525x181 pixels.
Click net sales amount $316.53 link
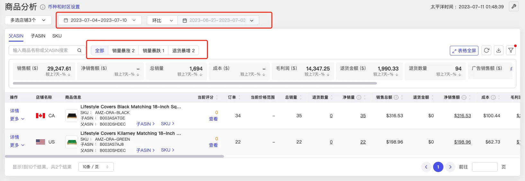coord(462,116)
